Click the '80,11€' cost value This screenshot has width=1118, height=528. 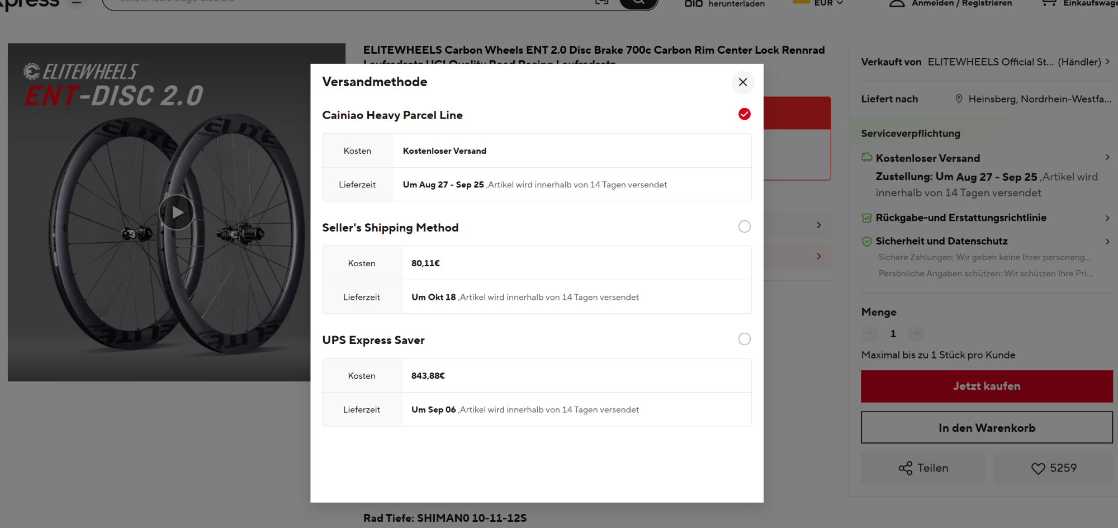(425, 263)
